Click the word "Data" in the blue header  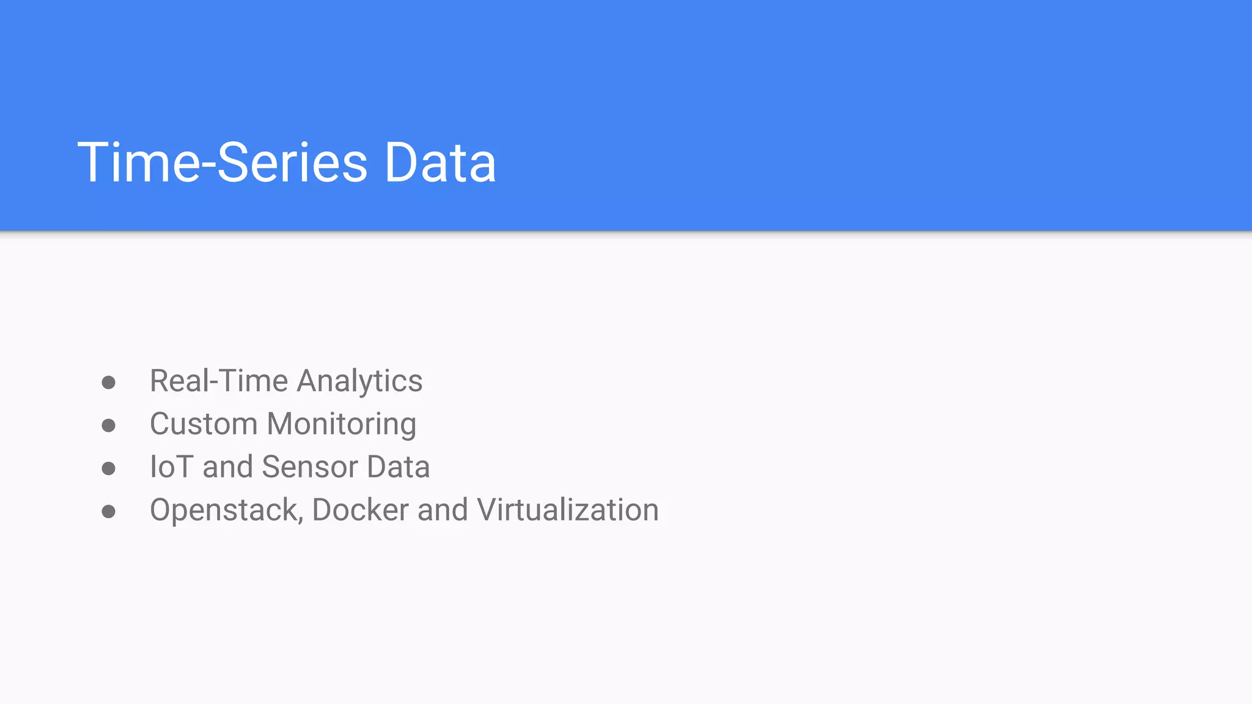[x=440, y=163]
